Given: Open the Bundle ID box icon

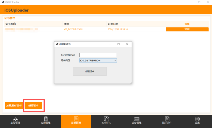Looking at the screenshot, I should (x=106, y=119).
